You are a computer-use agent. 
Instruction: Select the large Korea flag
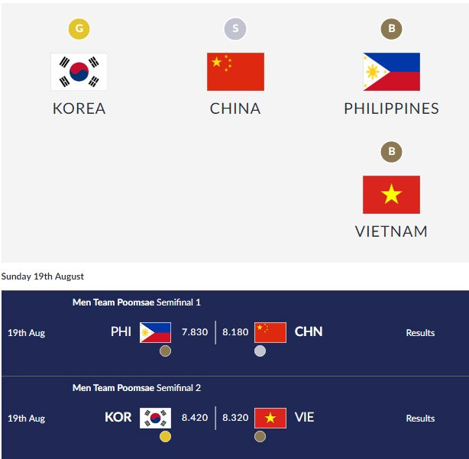[x=79, y=72]
